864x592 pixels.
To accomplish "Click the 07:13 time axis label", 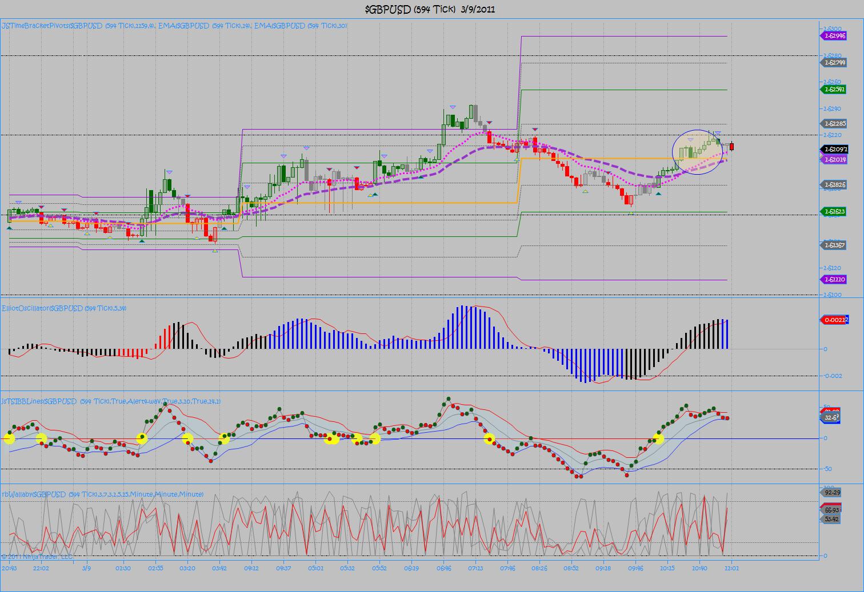I will pos(476,568).
